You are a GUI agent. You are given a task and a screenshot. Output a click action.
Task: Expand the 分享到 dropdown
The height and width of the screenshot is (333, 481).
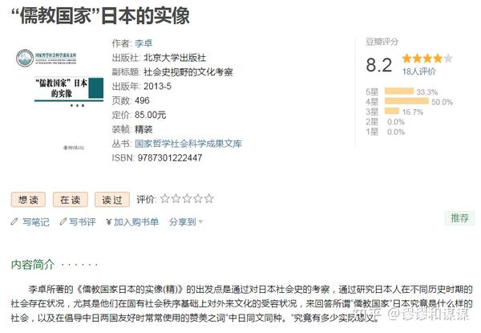186,222
